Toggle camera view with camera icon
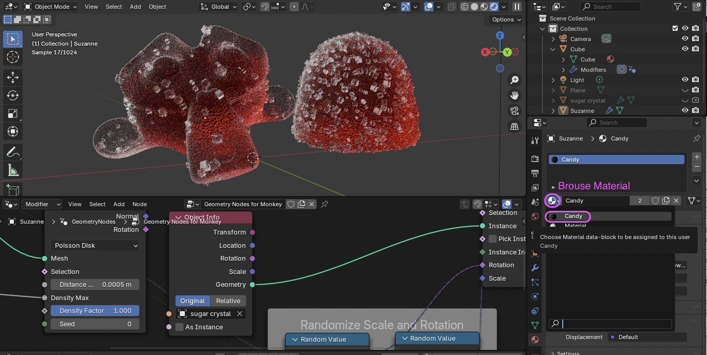 (x=514, y=111)
